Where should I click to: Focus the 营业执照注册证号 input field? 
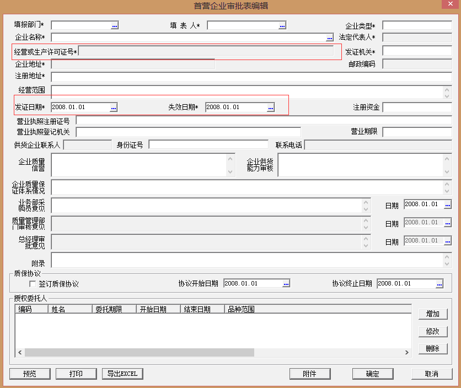pyautogui.click(x=264, y=120)
